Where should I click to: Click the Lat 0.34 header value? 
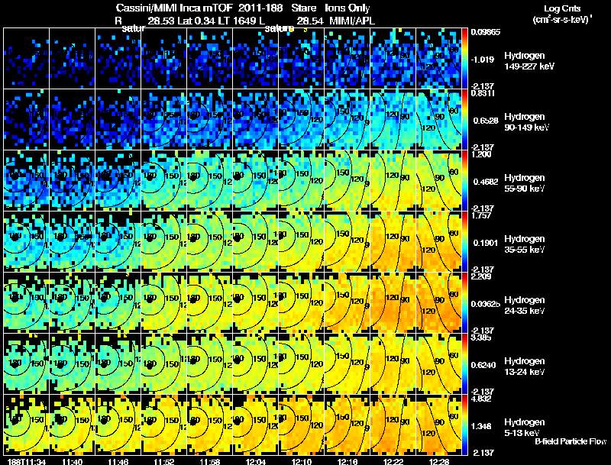coord(196,21)
